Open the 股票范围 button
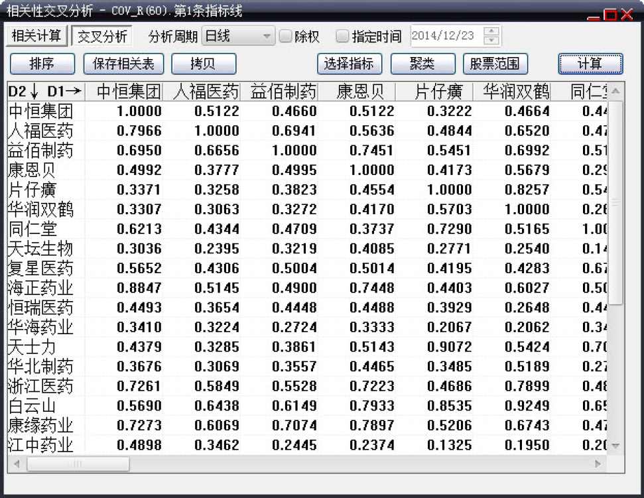This screenshot has width=644, height=498. pyautogui.click(x=495, y=64)
